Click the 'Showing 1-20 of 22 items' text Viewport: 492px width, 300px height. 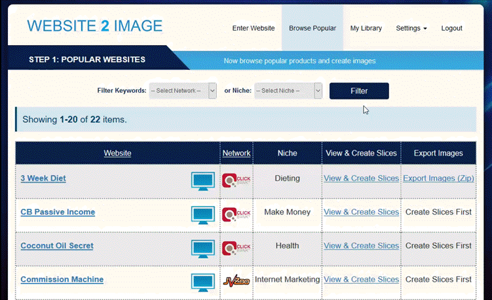(75, 120)
